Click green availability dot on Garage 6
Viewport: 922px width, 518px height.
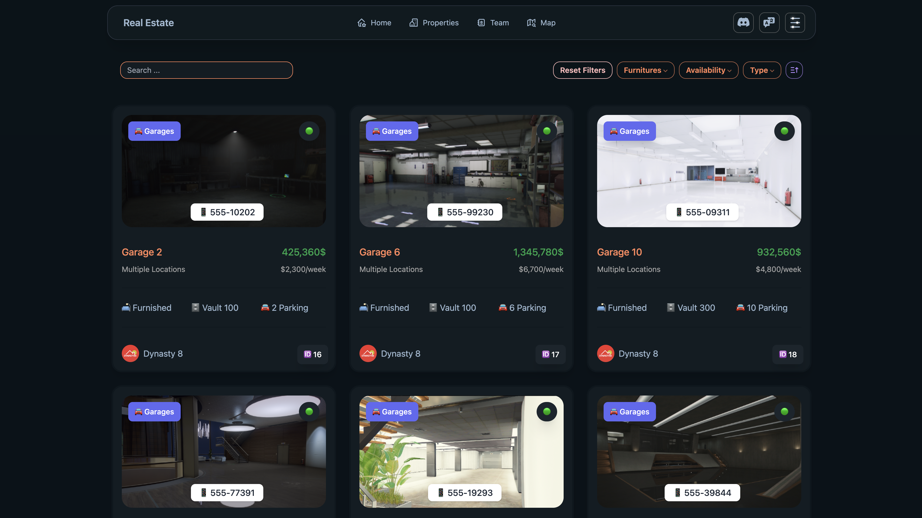point(547,131)
